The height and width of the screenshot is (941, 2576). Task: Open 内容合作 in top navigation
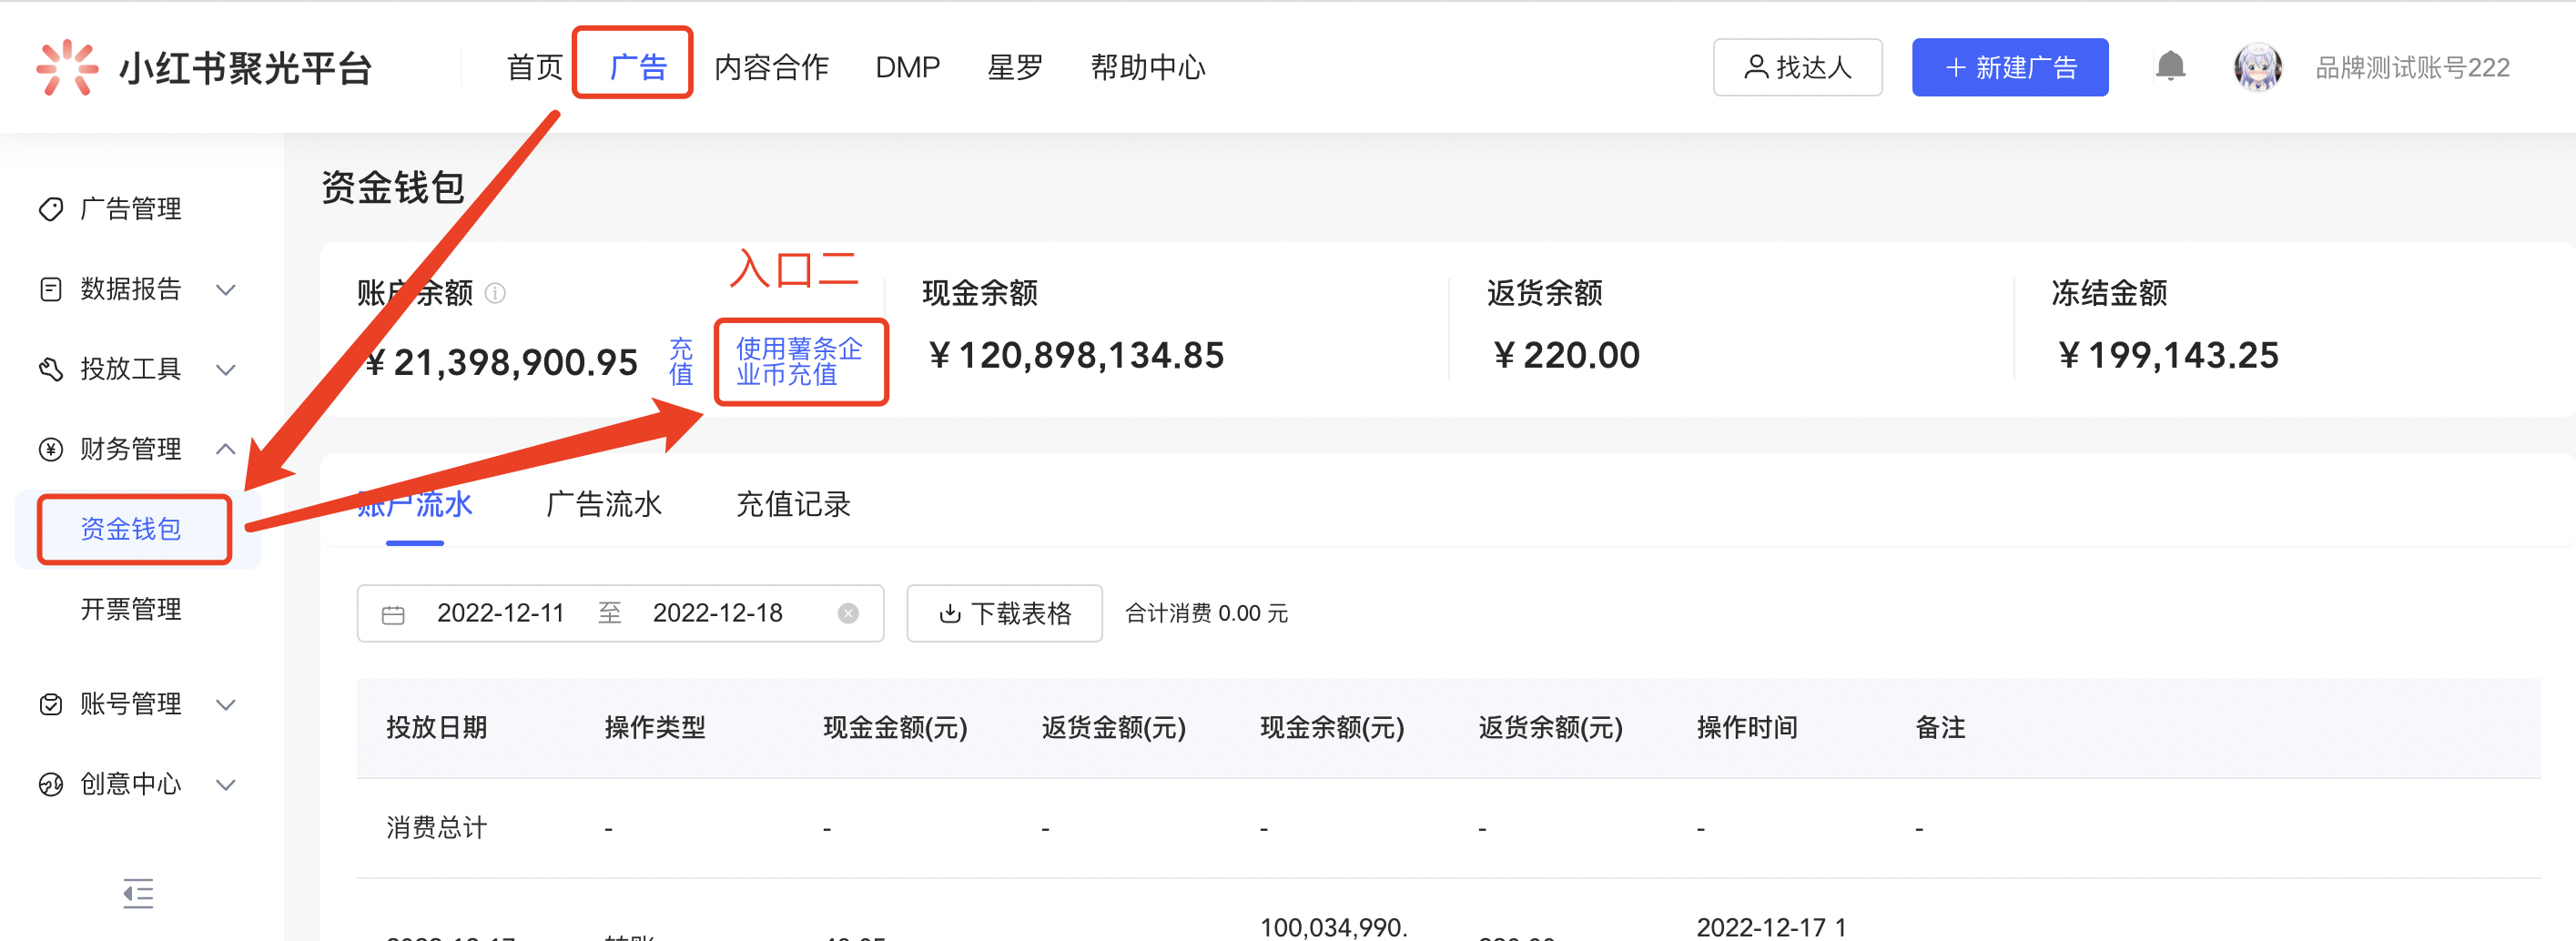pos(771,67)
